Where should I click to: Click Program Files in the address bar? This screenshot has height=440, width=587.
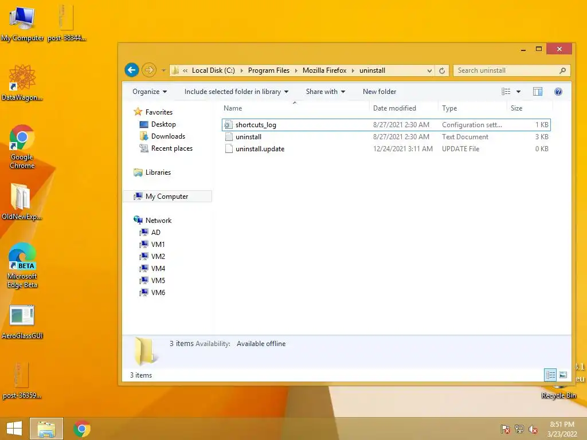click(x=268, y=70)
